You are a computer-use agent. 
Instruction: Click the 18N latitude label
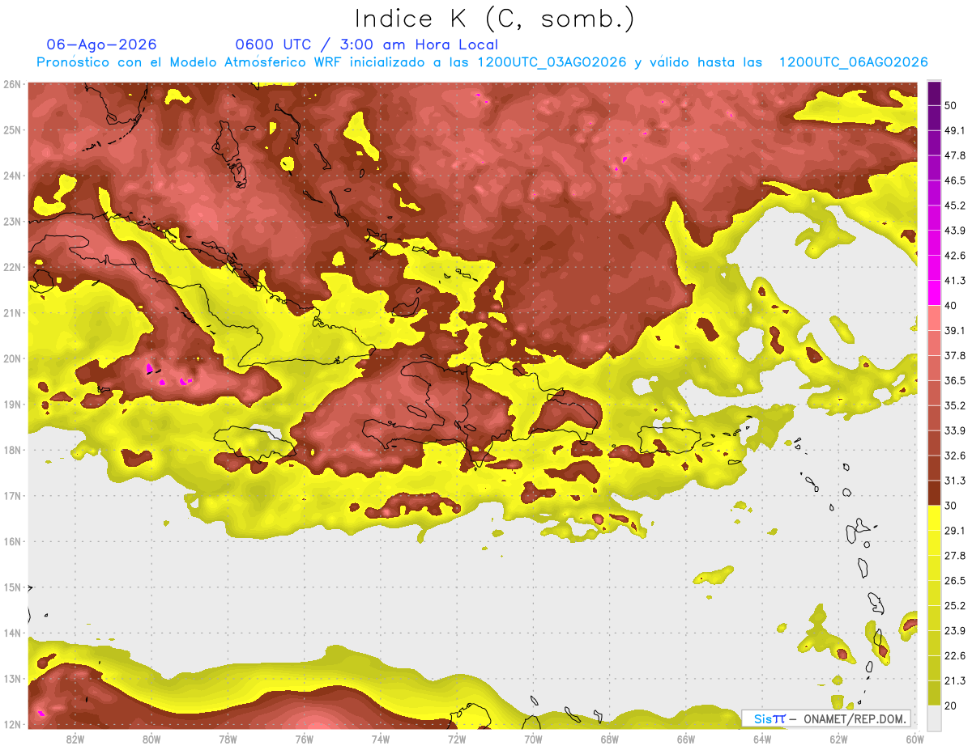12,450
